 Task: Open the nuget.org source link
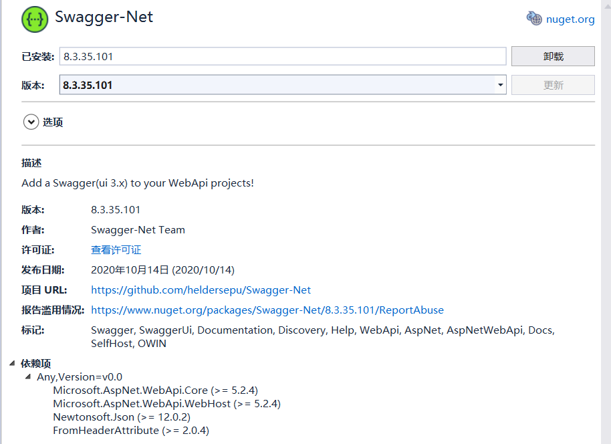pyautogui.click(x=570, y=19)
